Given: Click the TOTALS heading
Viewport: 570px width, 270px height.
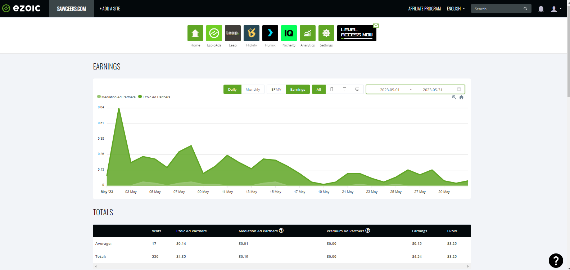Looking at the screenshot, I should click(x=103, y=212).
